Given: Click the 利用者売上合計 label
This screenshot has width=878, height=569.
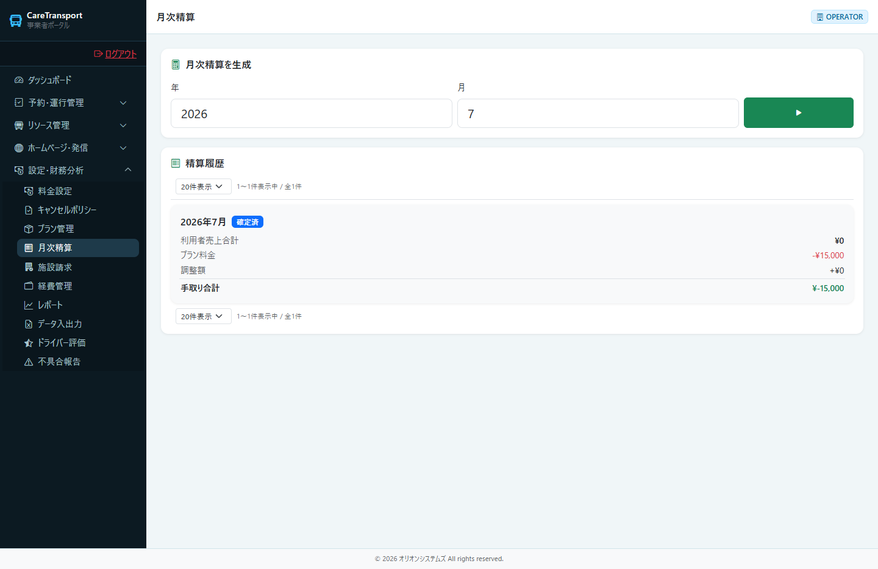Looking at the screenshot, I should tap(210, 241).
